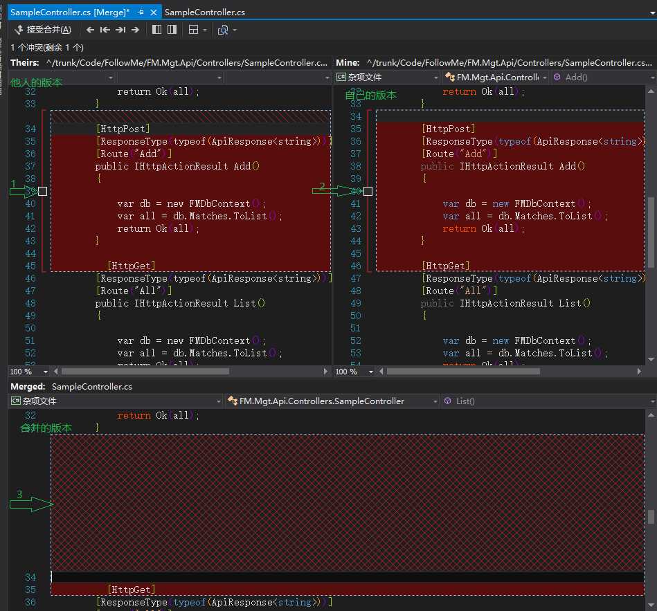
Task: Click Mine pane vertical scrollbar thumb
Action: (651, 232)
